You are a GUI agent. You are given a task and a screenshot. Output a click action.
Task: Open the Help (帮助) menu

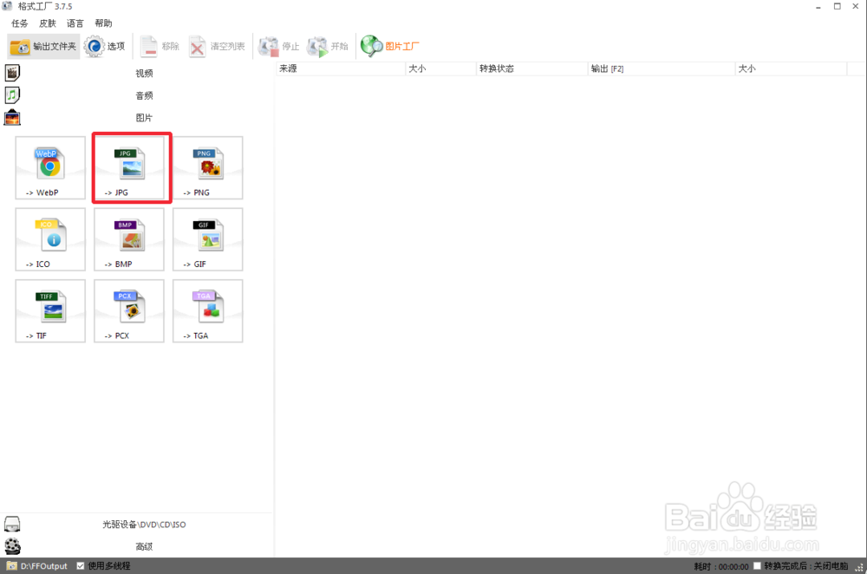click(103, 23)
